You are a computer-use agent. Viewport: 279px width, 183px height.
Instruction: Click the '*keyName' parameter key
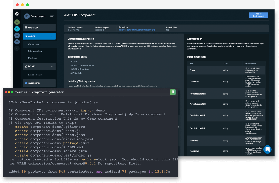click(194, 81)
